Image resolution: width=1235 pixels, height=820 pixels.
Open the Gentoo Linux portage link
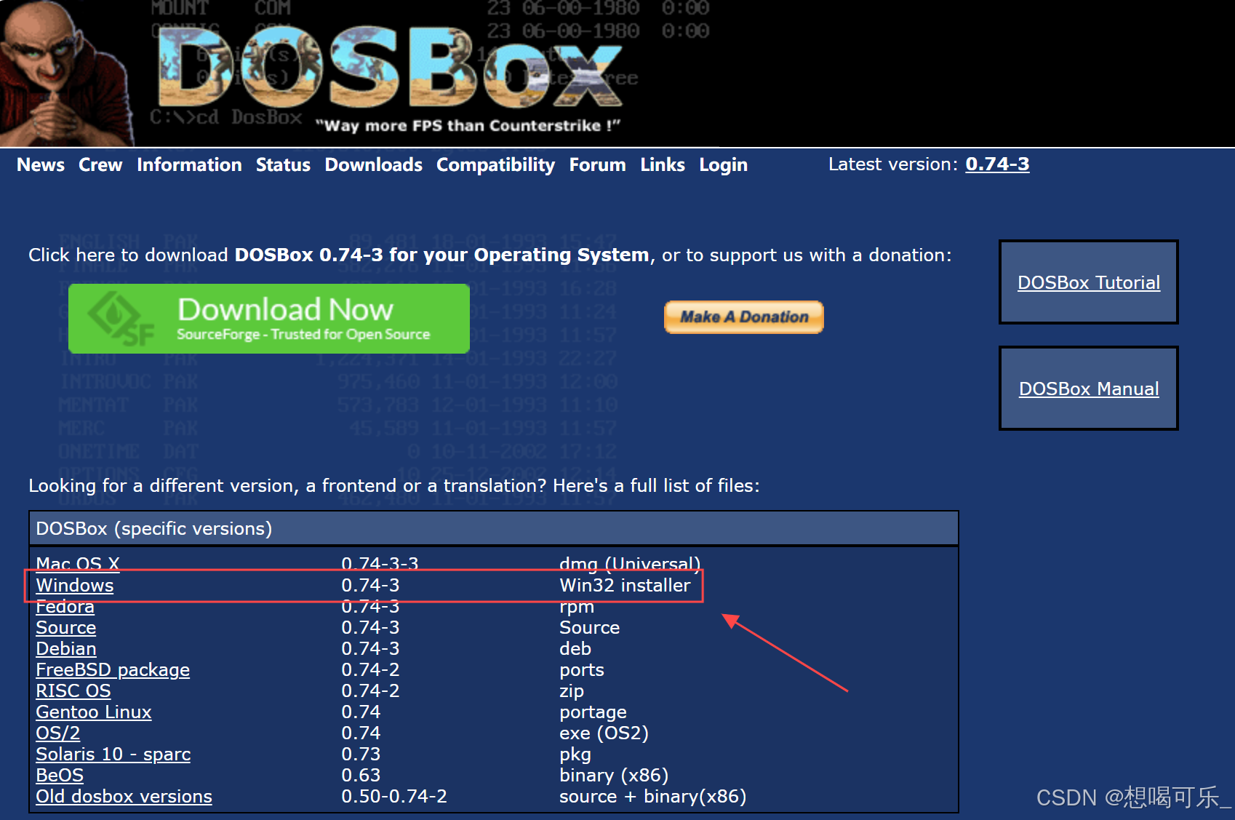click(x=94, y=712)
